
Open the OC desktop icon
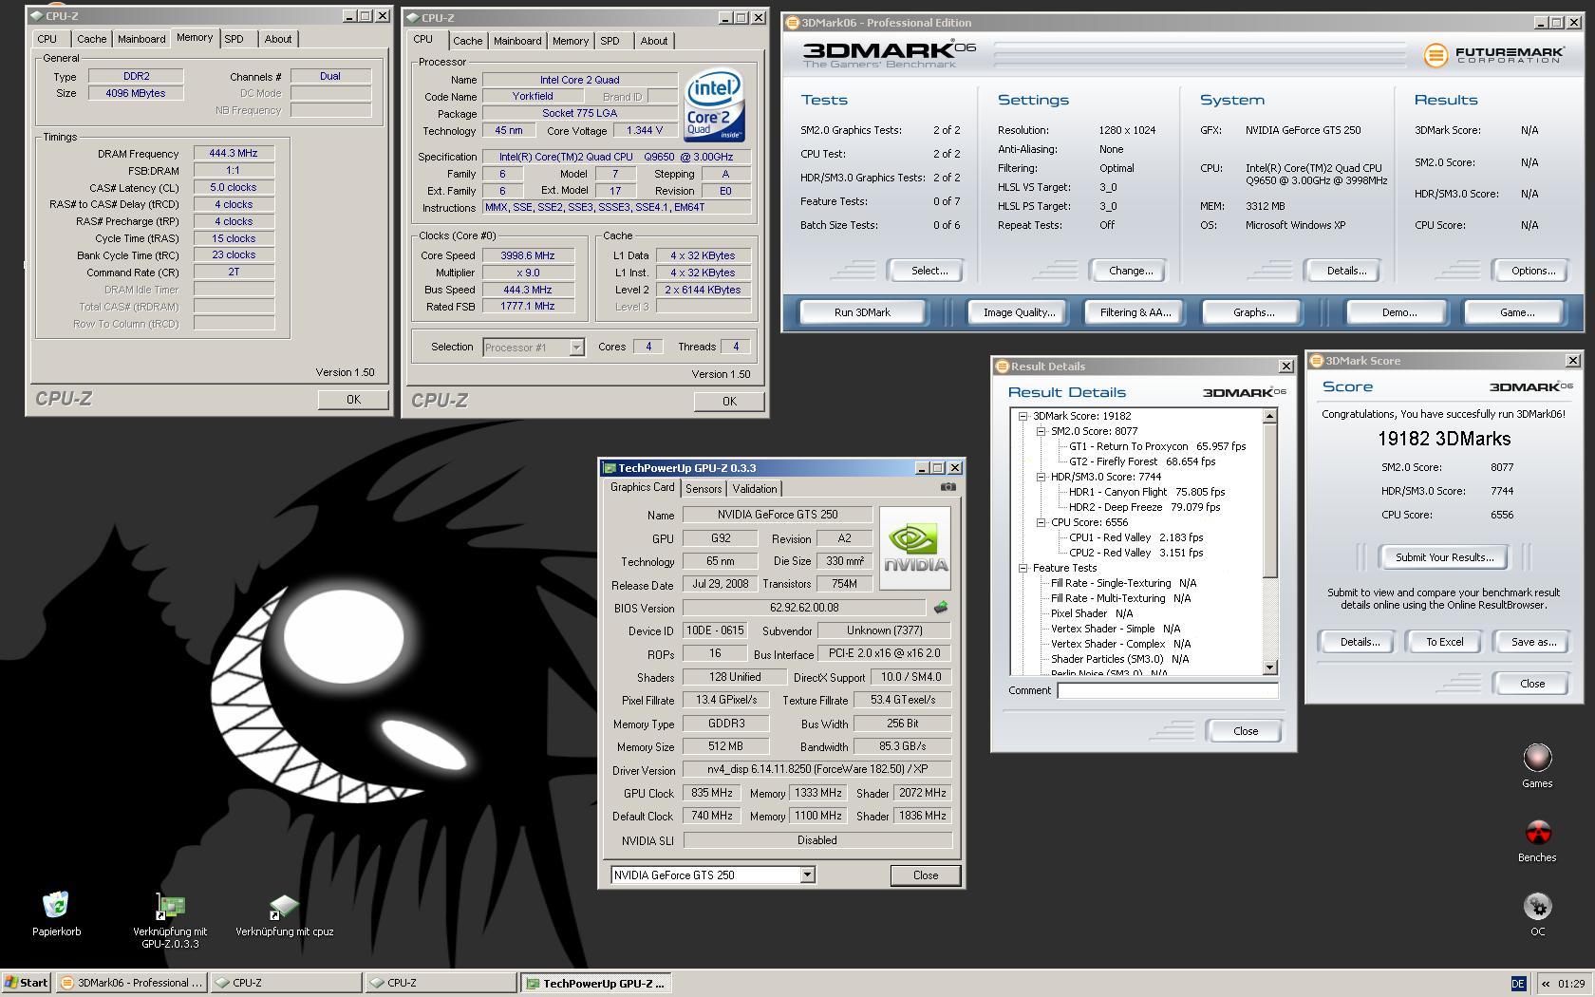(x=1537, y=906)
